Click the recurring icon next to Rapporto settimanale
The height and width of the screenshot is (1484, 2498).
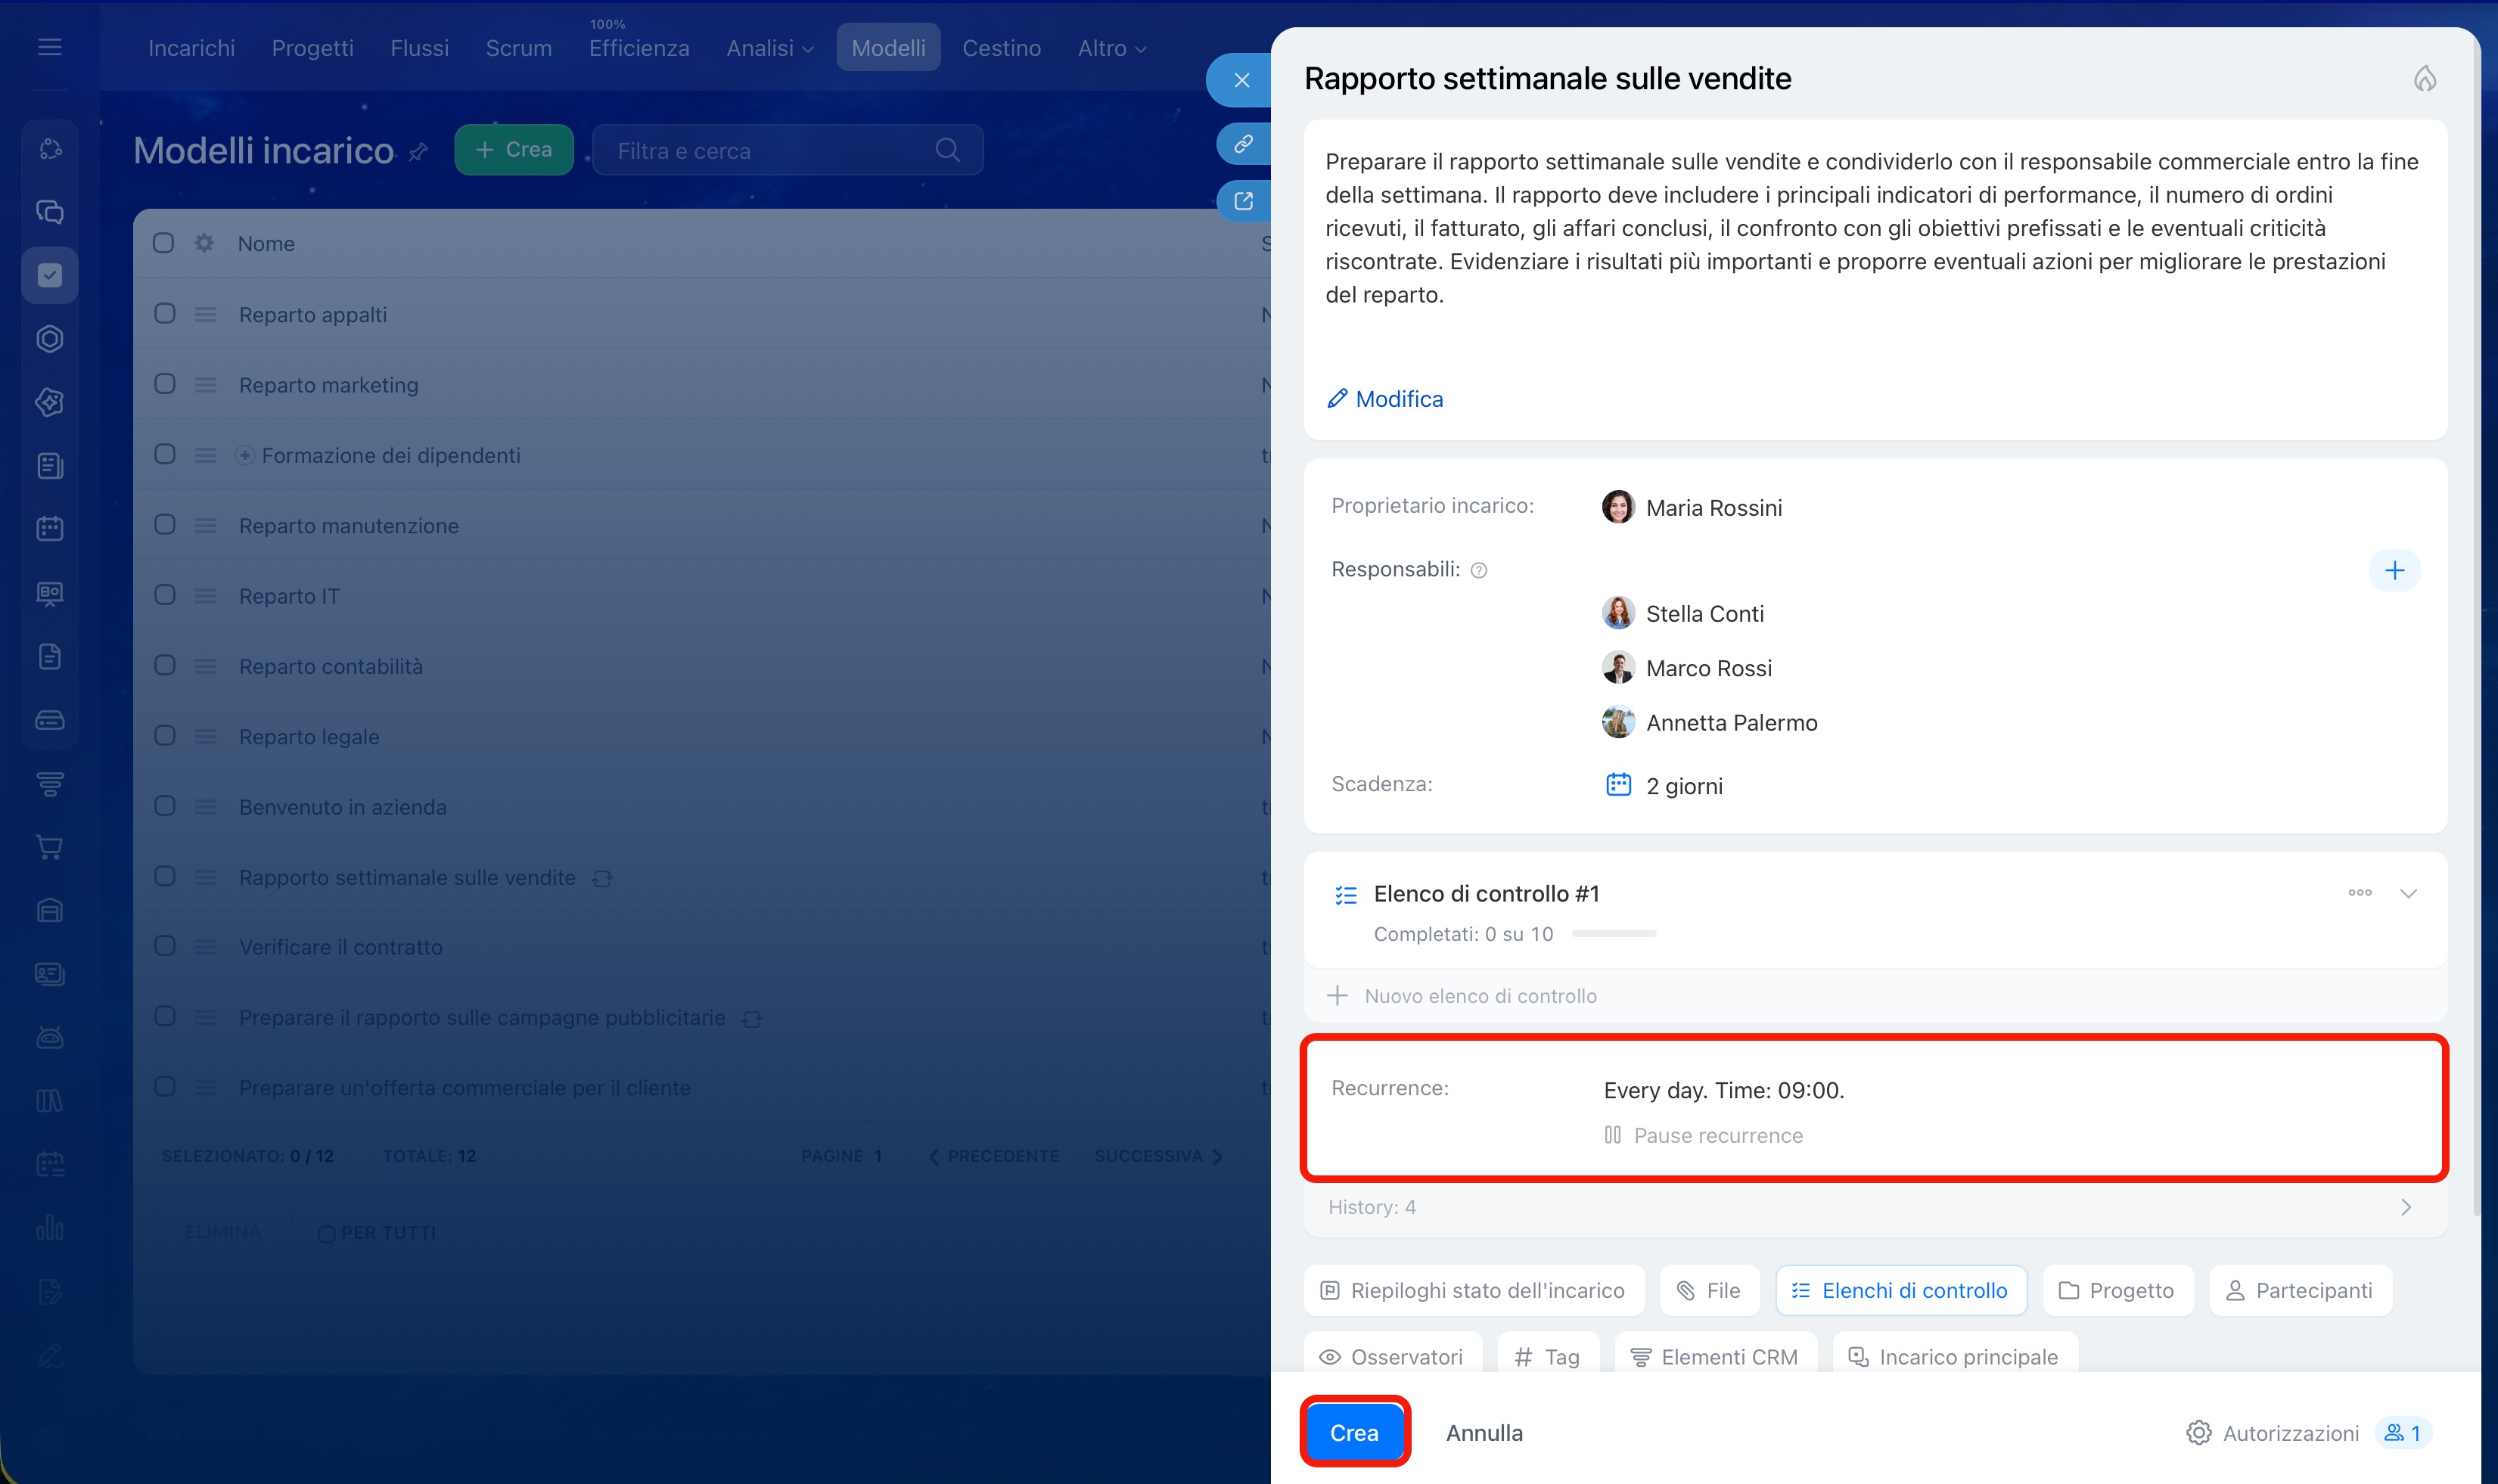(602, 878)
